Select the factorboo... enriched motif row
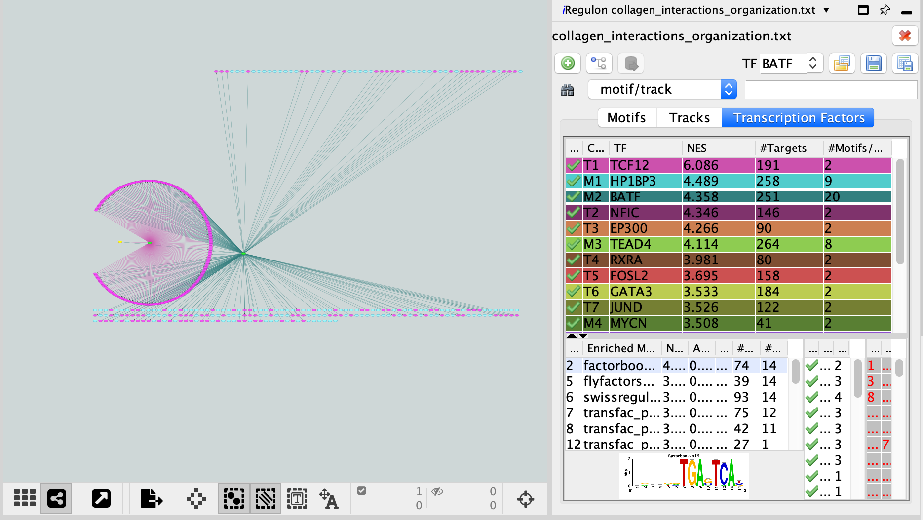The image size is (923, 520). [x=676, y=365]
